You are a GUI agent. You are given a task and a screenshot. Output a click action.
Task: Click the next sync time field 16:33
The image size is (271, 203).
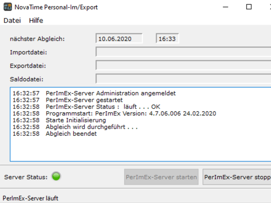click(167, 39)
